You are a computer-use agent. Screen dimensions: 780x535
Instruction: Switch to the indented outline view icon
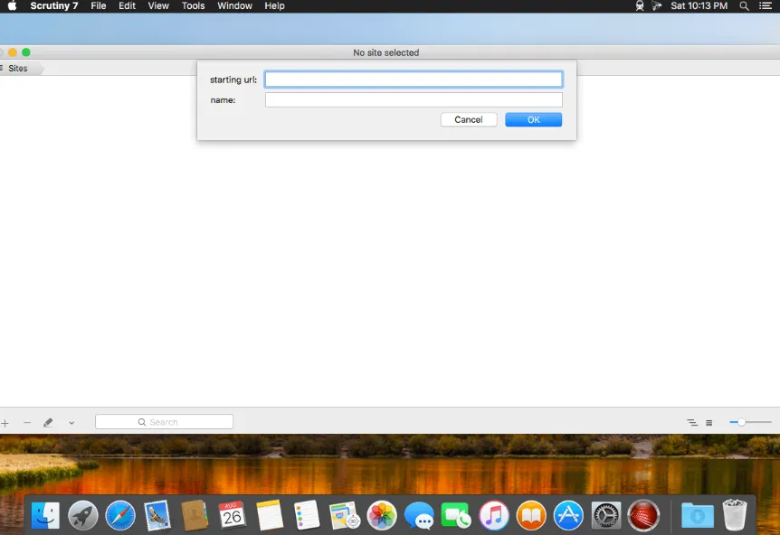point(692,423)
